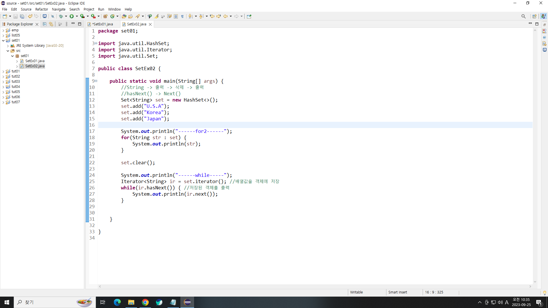The width and height of the screenshot is (548, 308).
Task: Click the Run (green play) toolbar button
Action: (72, 16)
